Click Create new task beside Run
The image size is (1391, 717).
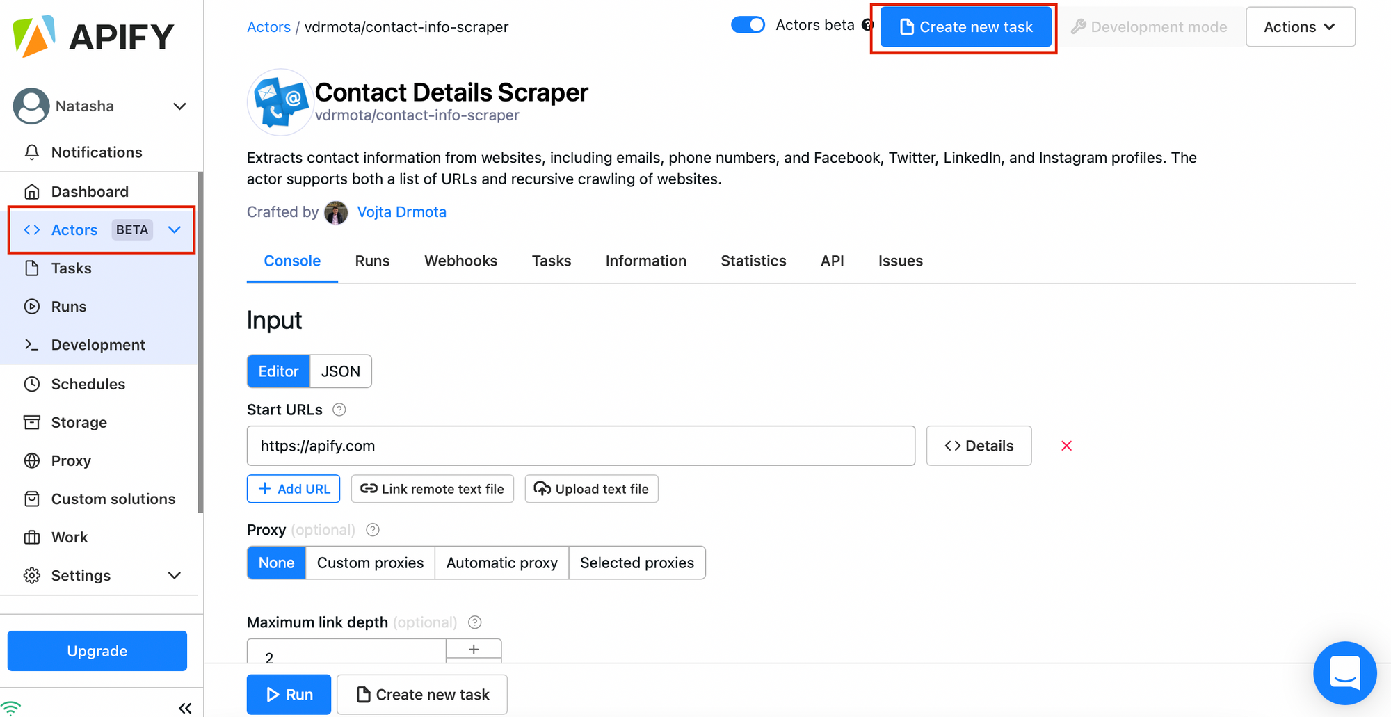click(x=422, y=694)
